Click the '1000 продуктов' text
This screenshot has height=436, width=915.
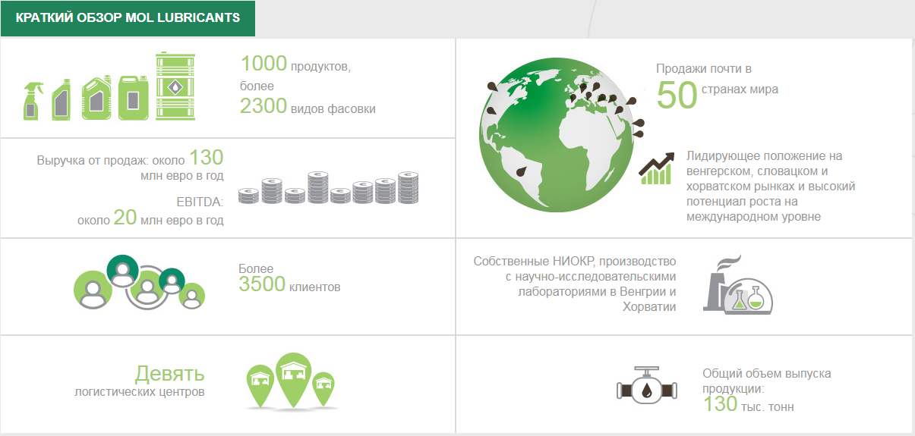[296, 64]
